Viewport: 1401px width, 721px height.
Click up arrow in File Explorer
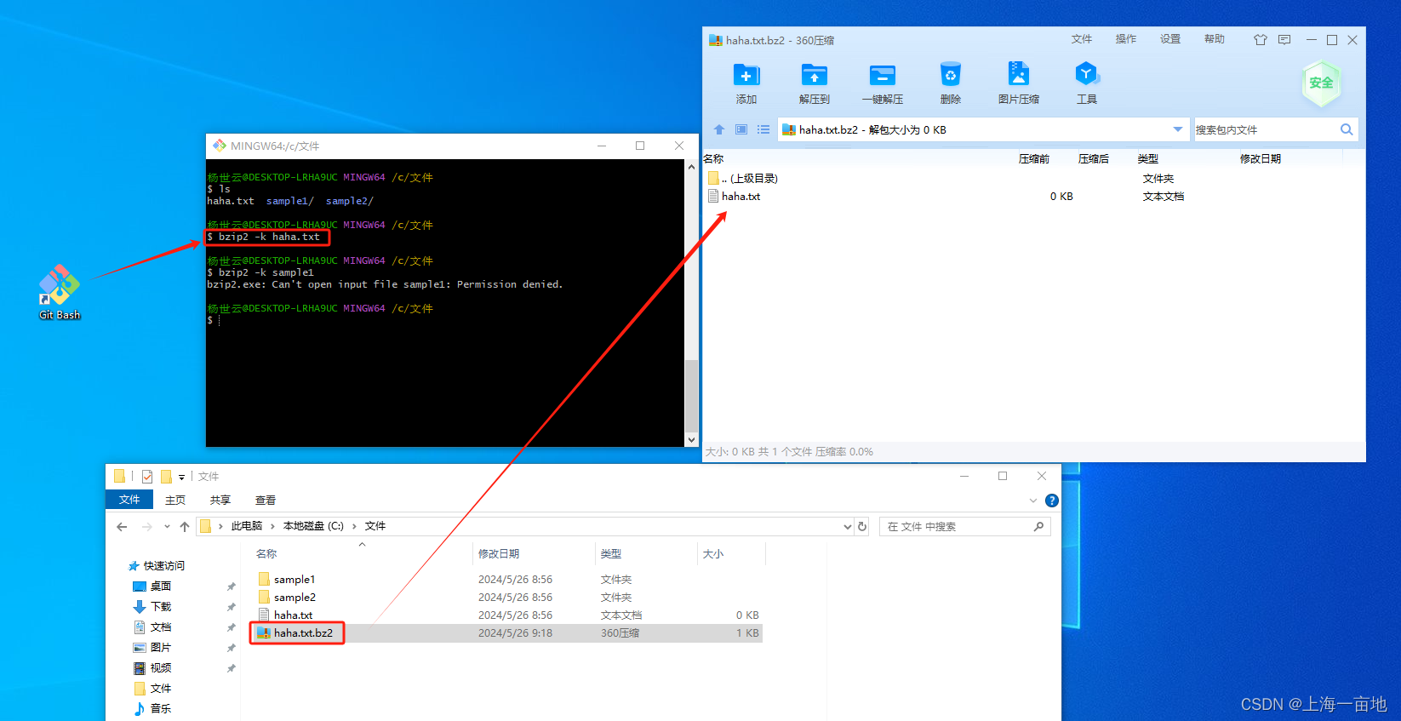point(185,527)
